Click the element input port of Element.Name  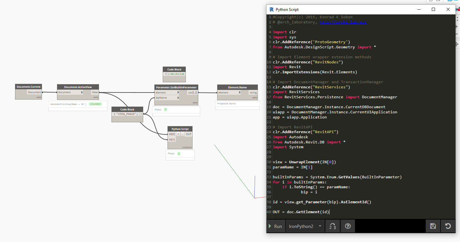tap(229, 93)
